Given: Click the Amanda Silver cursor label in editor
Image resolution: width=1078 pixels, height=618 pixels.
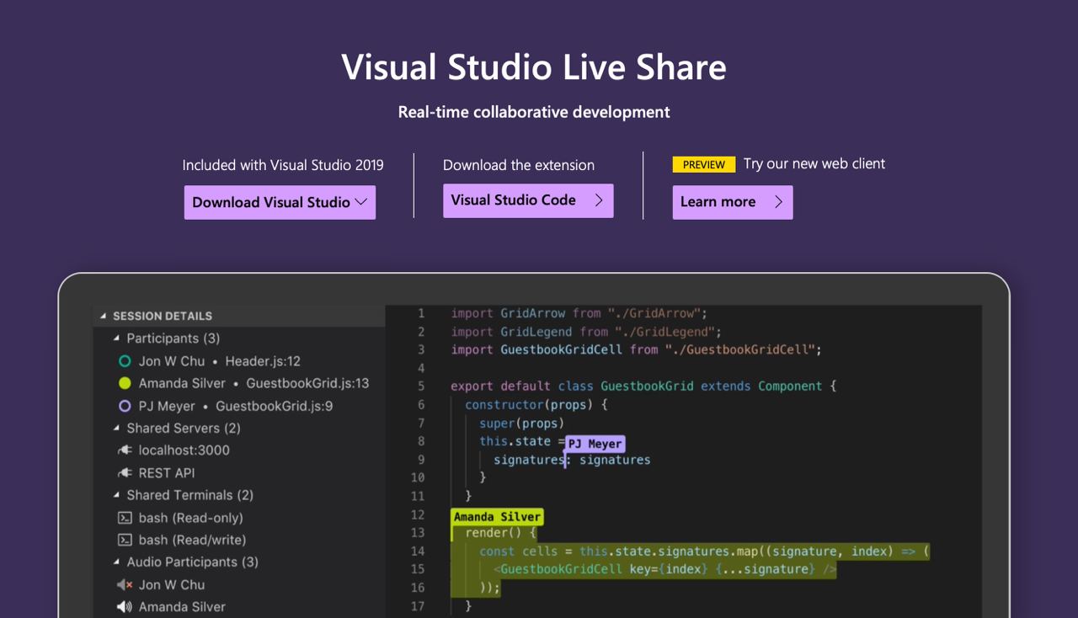Looking at the screenshot, I should [498, 516].
